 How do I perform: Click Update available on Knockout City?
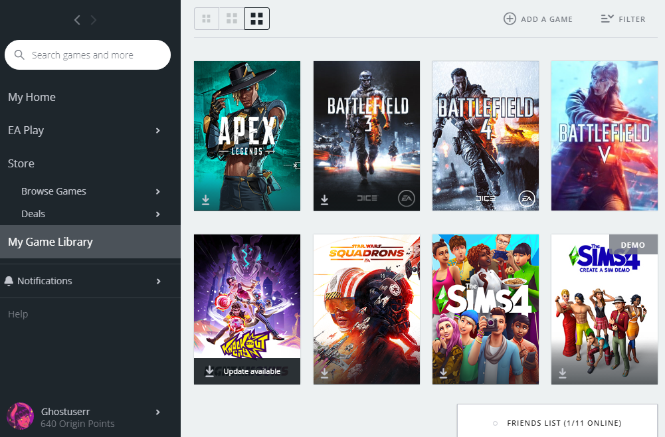tap(252, 371)
